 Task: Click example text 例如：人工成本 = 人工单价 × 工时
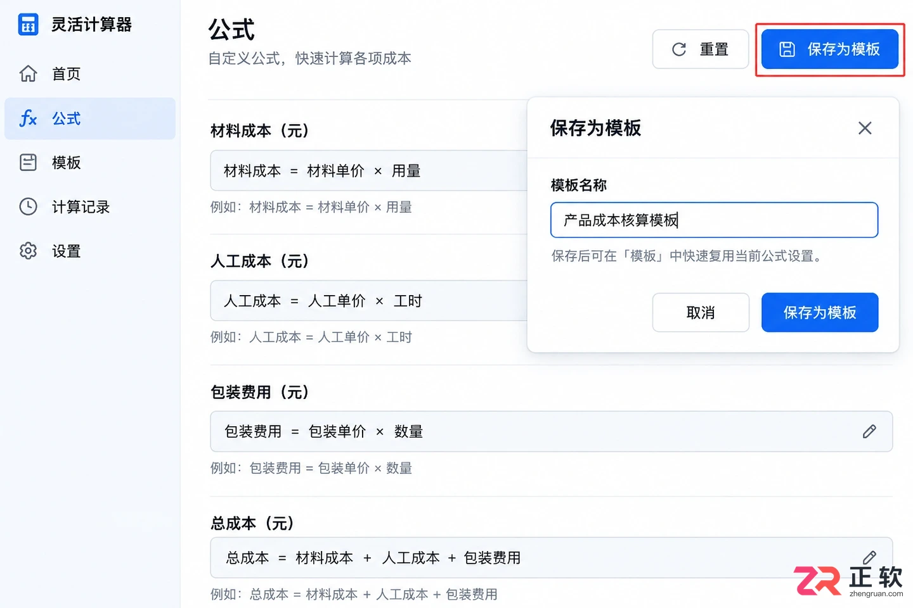point(311,337)
